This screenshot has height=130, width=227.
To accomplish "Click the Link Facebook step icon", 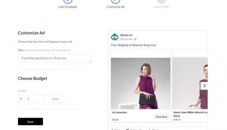I will tap(67, 1).
